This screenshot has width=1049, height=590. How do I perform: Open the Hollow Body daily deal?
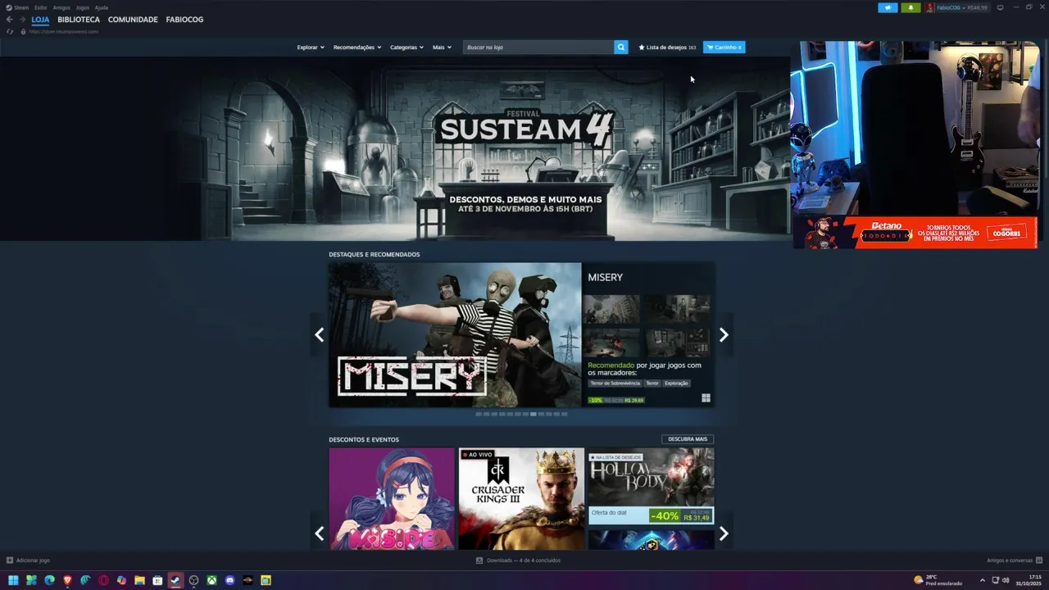pyautogui.click(x=651, y=486)
